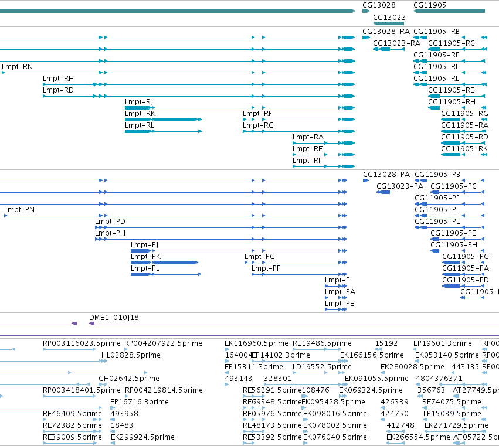The width and height of the screenshot is (499, 446).
Task: Click EST label RE19486.5prime
Action: [x=322, y=343]
